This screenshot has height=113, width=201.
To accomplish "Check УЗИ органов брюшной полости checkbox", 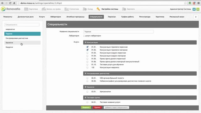I will coord(87,78).
